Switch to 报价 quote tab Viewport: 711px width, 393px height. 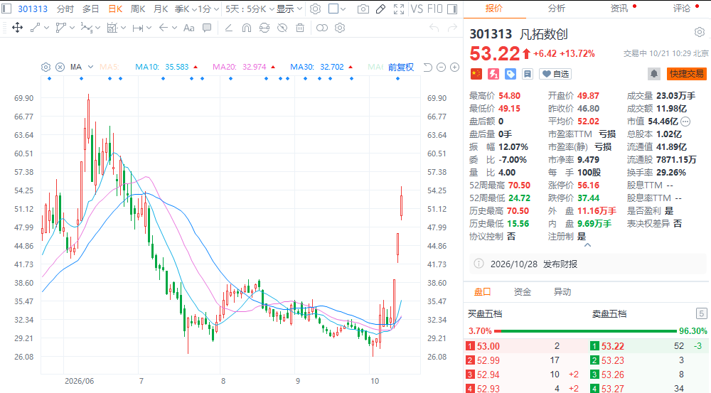tap(494, 8)
